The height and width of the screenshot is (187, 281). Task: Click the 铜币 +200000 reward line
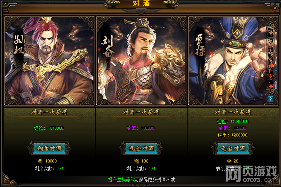(x=232, y=135)
